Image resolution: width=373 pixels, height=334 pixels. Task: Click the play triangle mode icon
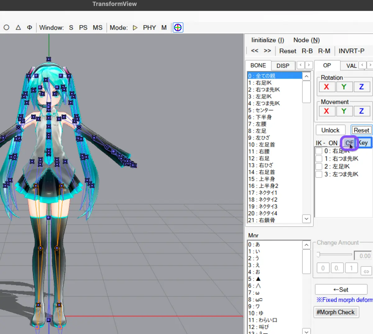pos(135,28)
